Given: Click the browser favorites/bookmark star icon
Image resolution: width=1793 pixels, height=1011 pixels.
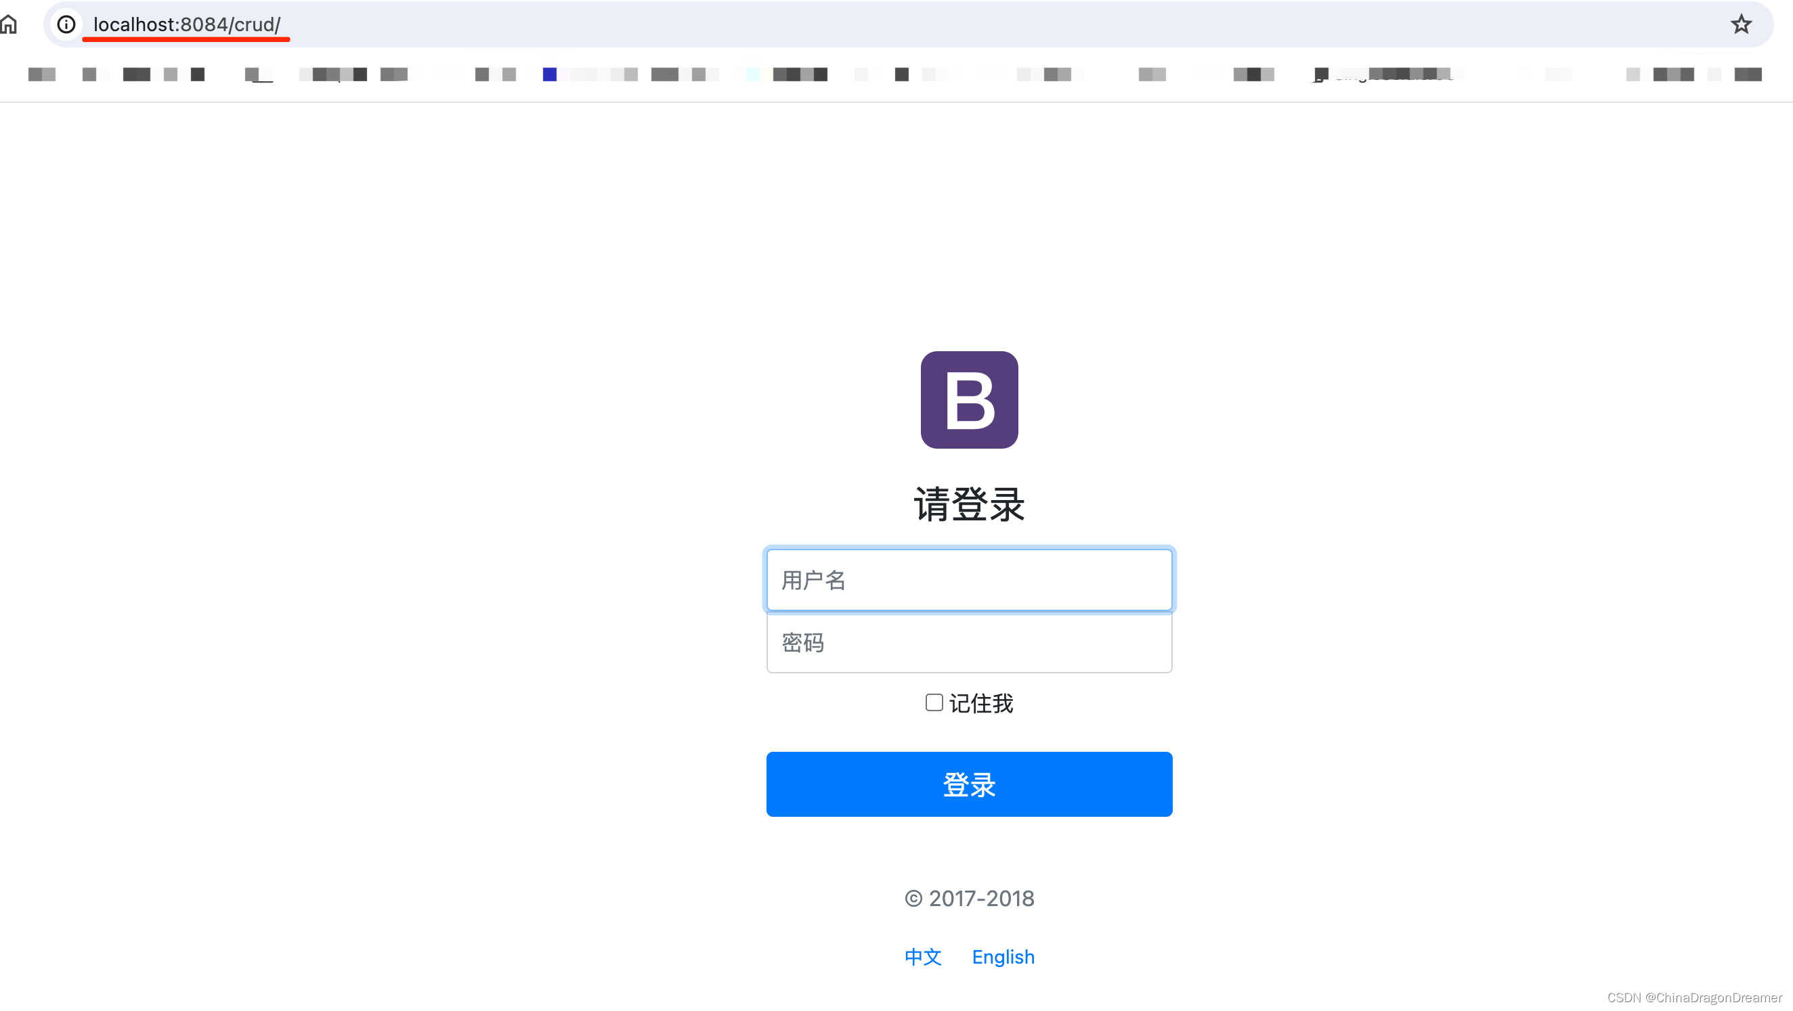Looking at the screenshot, I should tap(1746, 24).
